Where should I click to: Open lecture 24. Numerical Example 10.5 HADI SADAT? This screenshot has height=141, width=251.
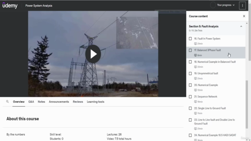(x=216, y=137)
